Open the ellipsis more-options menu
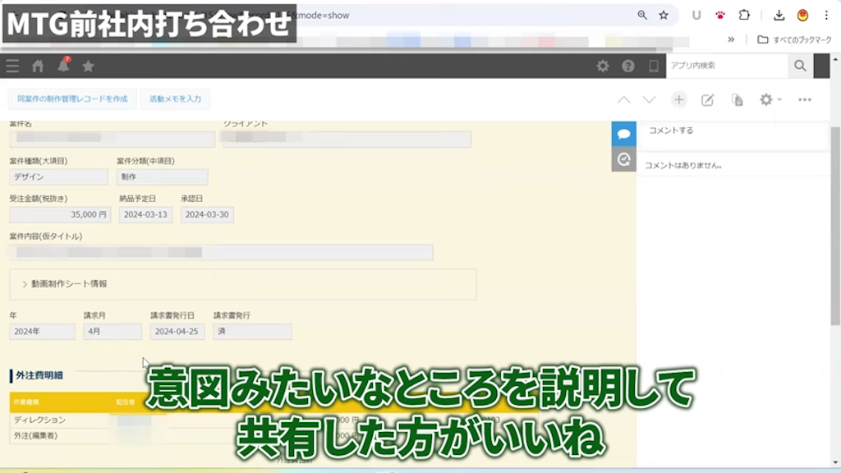The height and width of the screenshot is (473, 841). (x=803, y=99)
